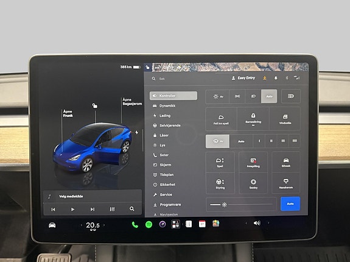350x262 pixels.
Task: Tap the blue Auto brightness button
Action: coord(290,204)
